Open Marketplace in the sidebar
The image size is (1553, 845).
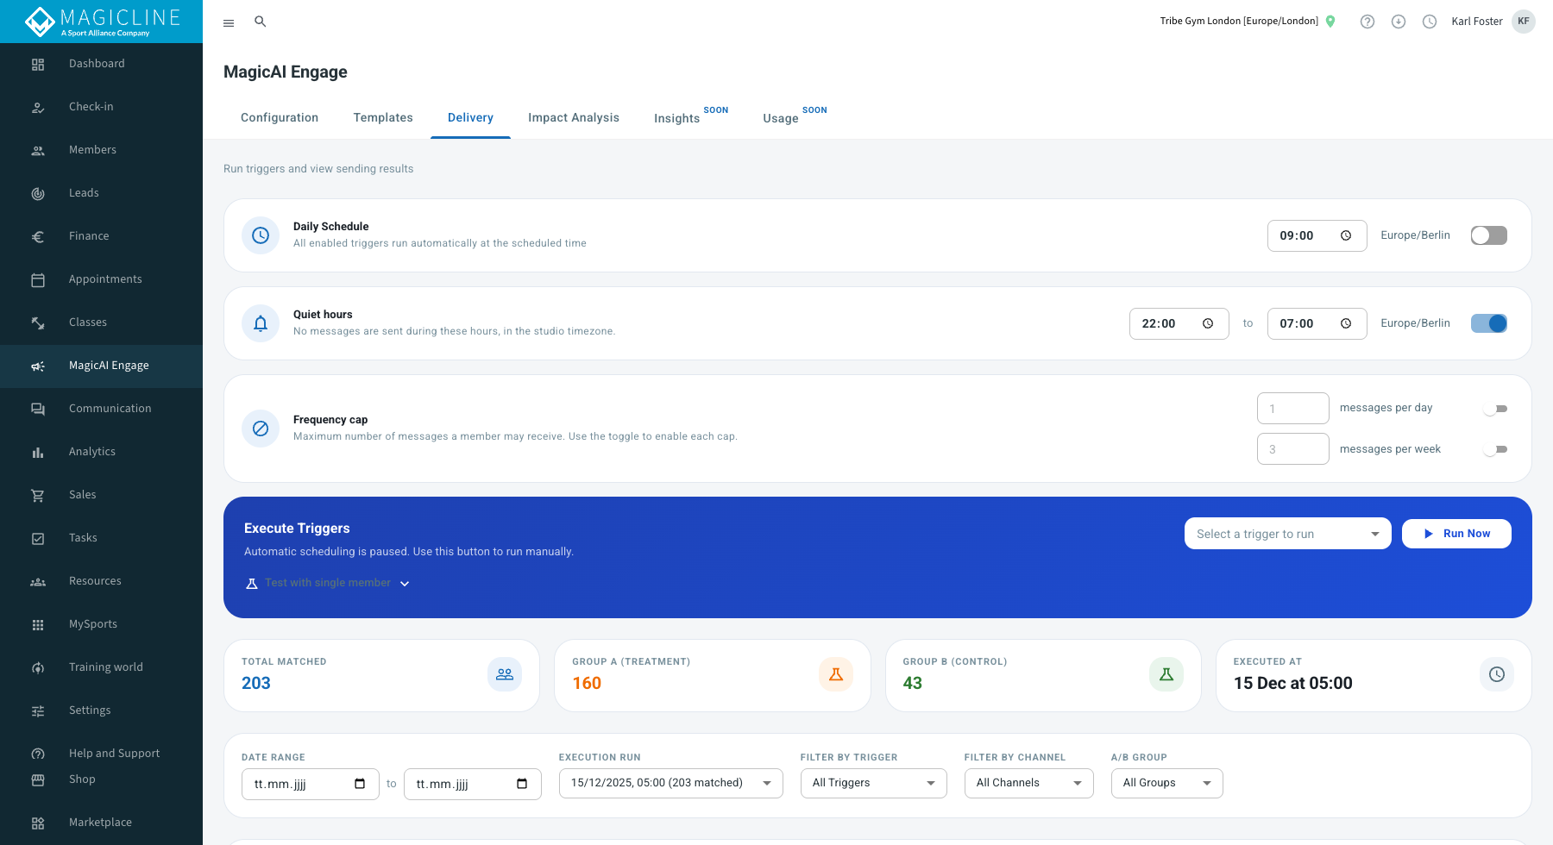pos(101,823)
